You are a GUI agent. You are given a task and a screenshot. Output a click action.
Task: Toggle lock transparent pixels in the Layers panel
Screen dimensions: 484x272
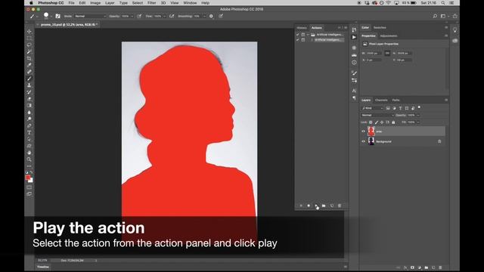371,122
